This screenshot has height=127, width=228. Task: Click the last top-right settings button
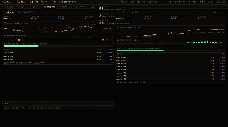click(223, 2)
